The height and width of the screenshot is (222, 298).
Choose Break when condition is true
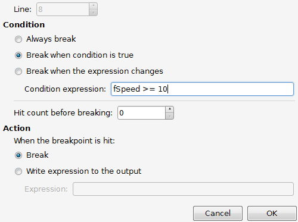click(x=18, y=55)
